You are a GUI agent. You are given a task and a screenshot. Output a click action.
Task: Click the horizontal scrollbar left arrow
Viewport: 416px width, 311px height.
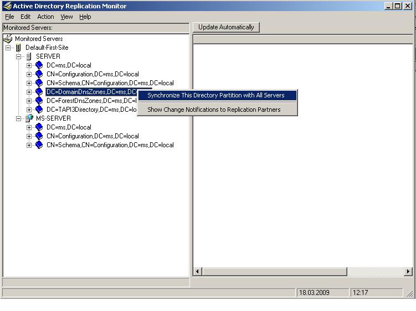pyautogui.click(x=197, y=272)
